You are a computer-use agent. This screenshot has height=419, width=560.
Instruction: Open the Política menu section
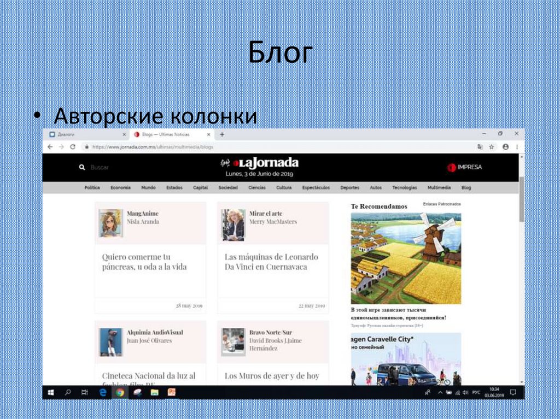[92, 187]
